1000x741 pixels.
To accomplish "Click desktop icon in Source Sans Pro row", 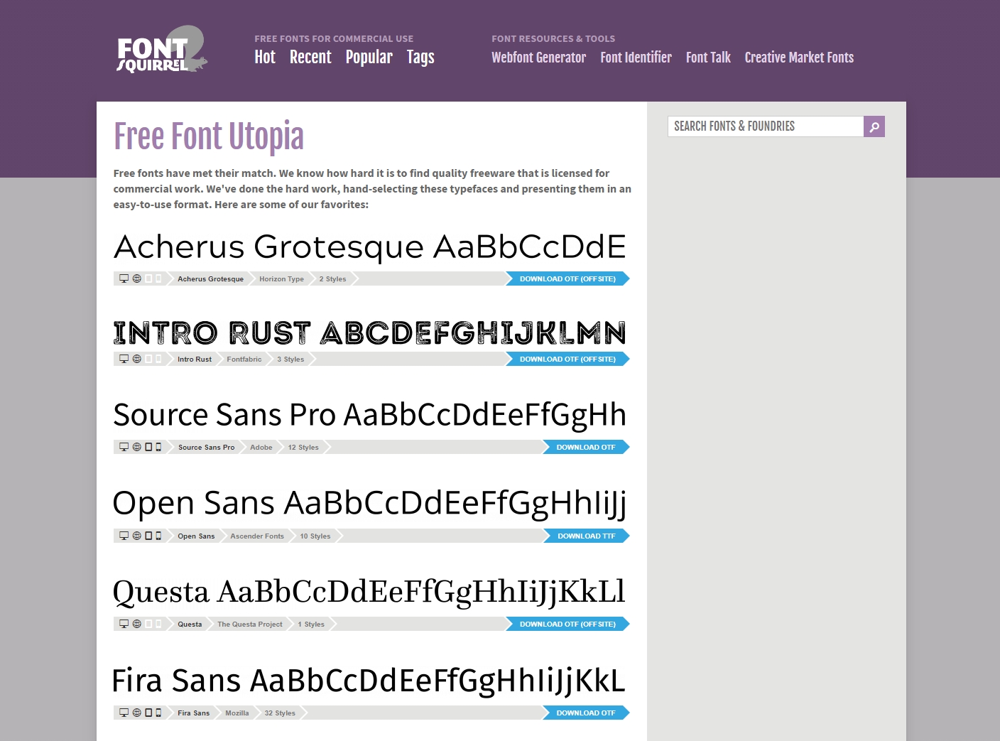I will 124,447.
